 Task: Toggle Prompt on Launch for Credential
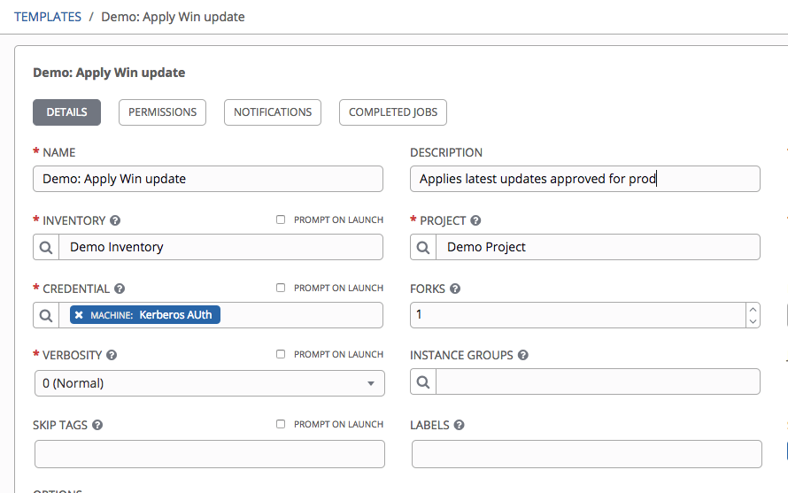281,288
